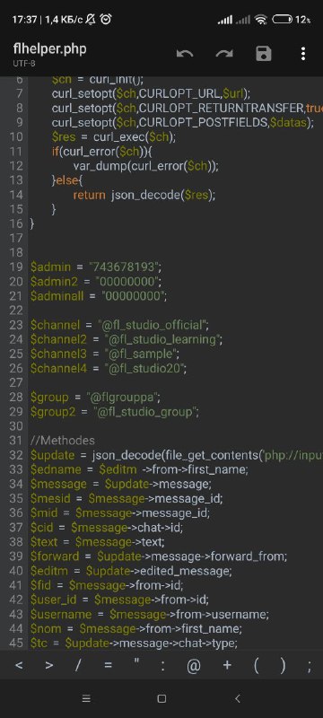Open the three-dot overflow menu

click(303, 54)
